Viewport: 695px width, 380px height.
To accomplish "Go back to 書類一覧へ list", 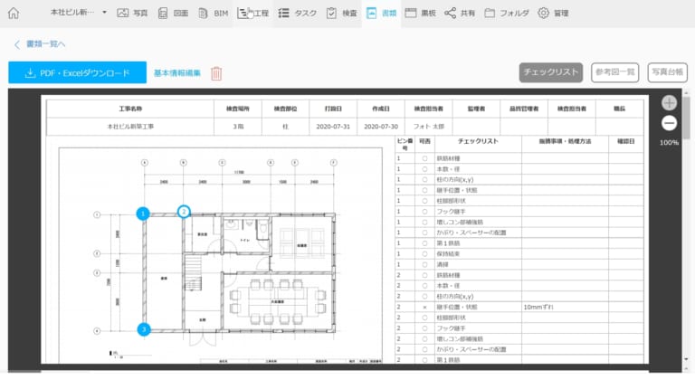I will pyautogui.click(x=39, y=44).
